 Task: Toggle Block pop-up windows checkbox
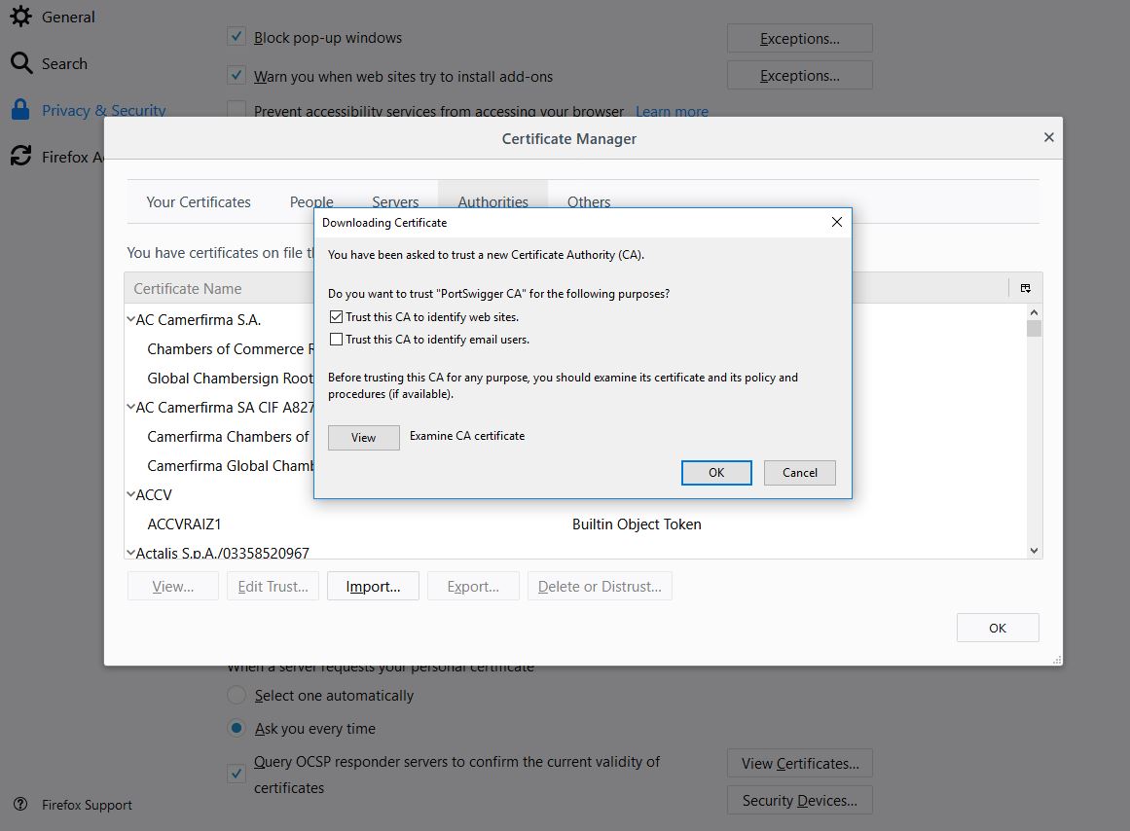pos(236,36)
